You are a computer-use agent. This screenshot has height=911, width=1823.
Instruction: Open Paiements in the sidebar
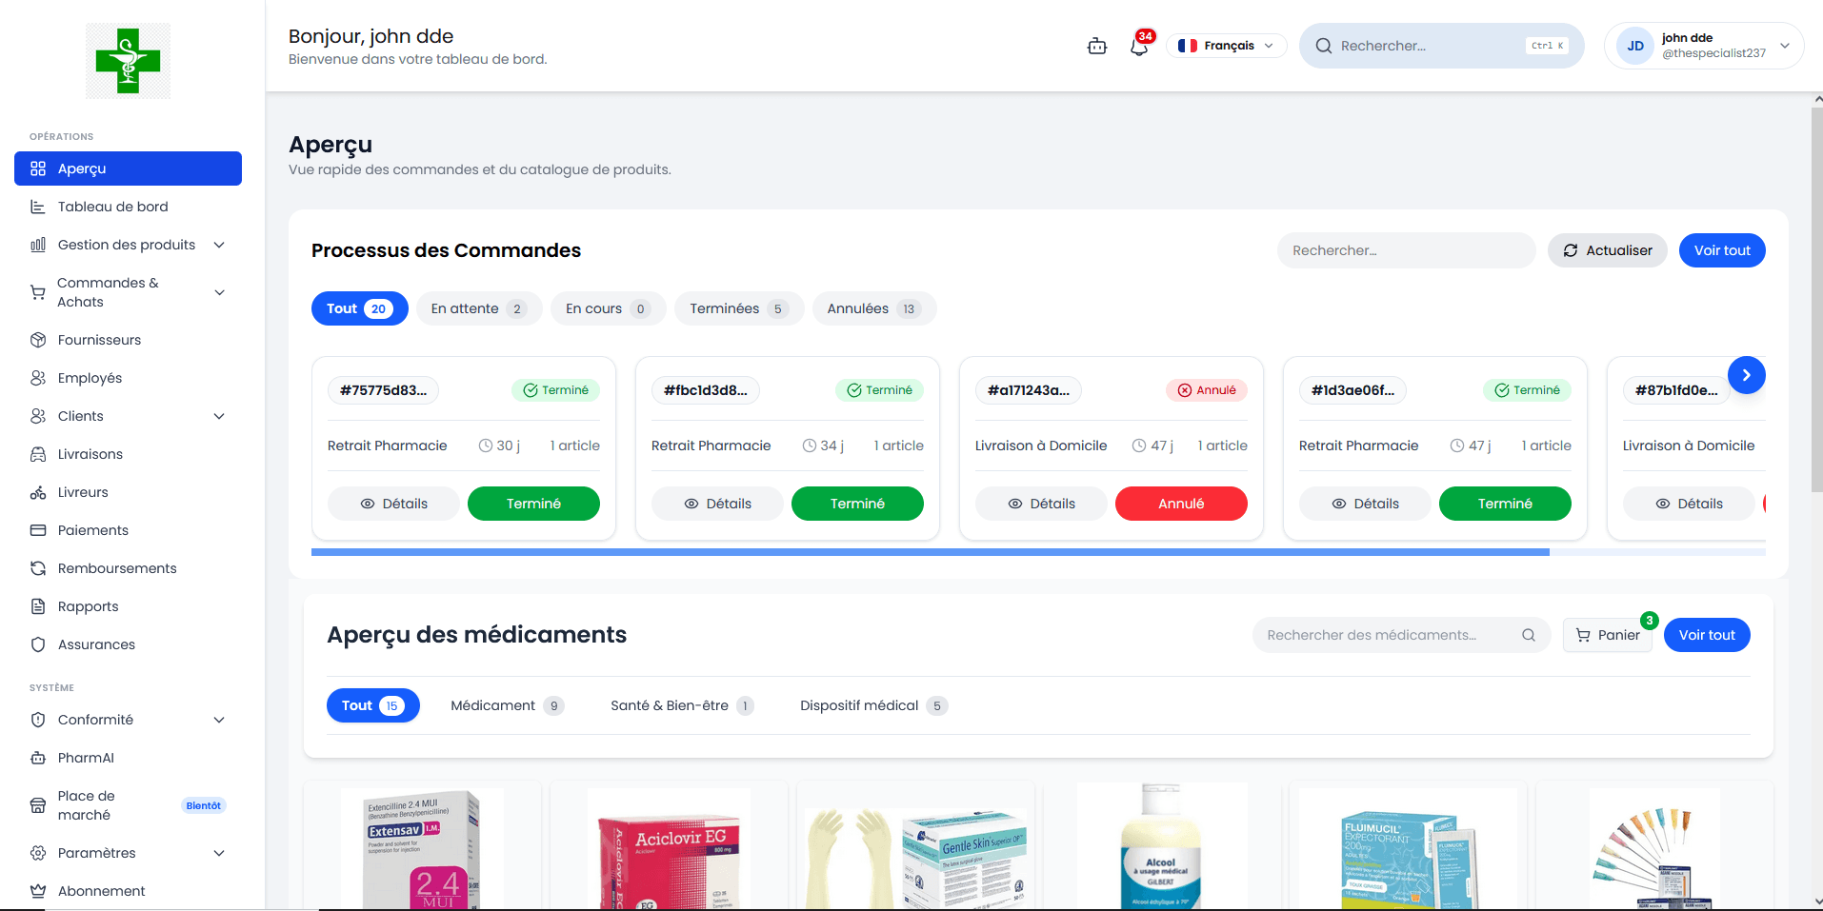coord(128,530)
